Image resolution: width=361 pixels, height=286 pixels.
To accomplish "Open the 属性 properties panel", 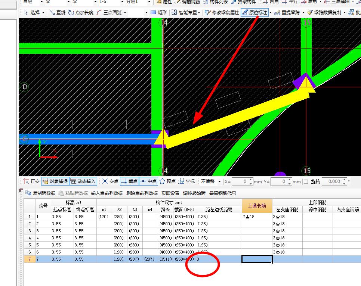I will pyautogui.click(x=164, y=2).
